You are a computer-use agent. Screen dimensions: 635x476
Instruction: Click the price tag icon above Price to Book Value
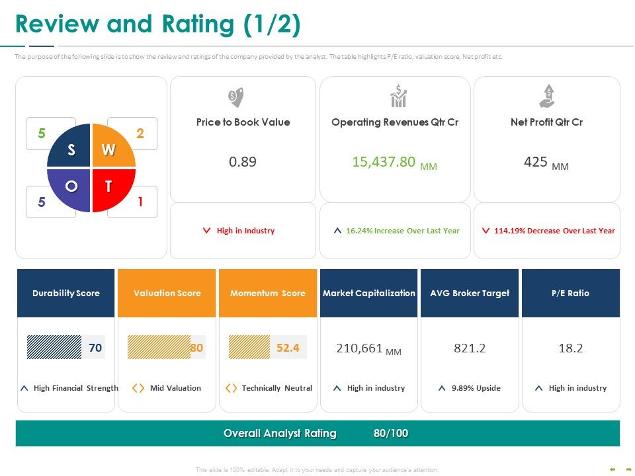coord(236,97)
